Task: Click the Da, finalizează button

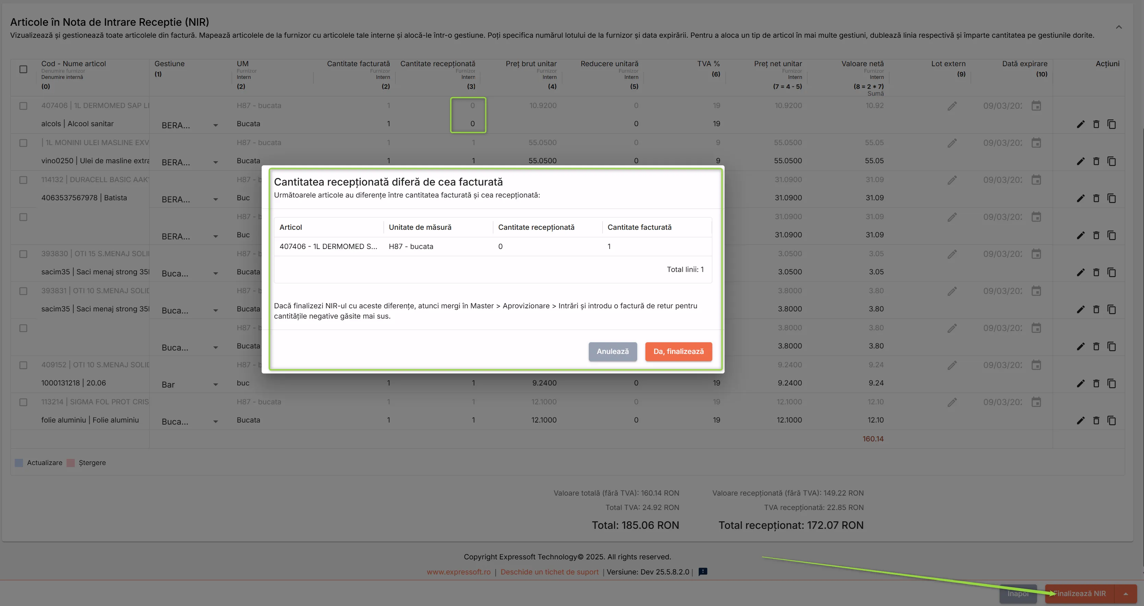Action: coord(678,352)
